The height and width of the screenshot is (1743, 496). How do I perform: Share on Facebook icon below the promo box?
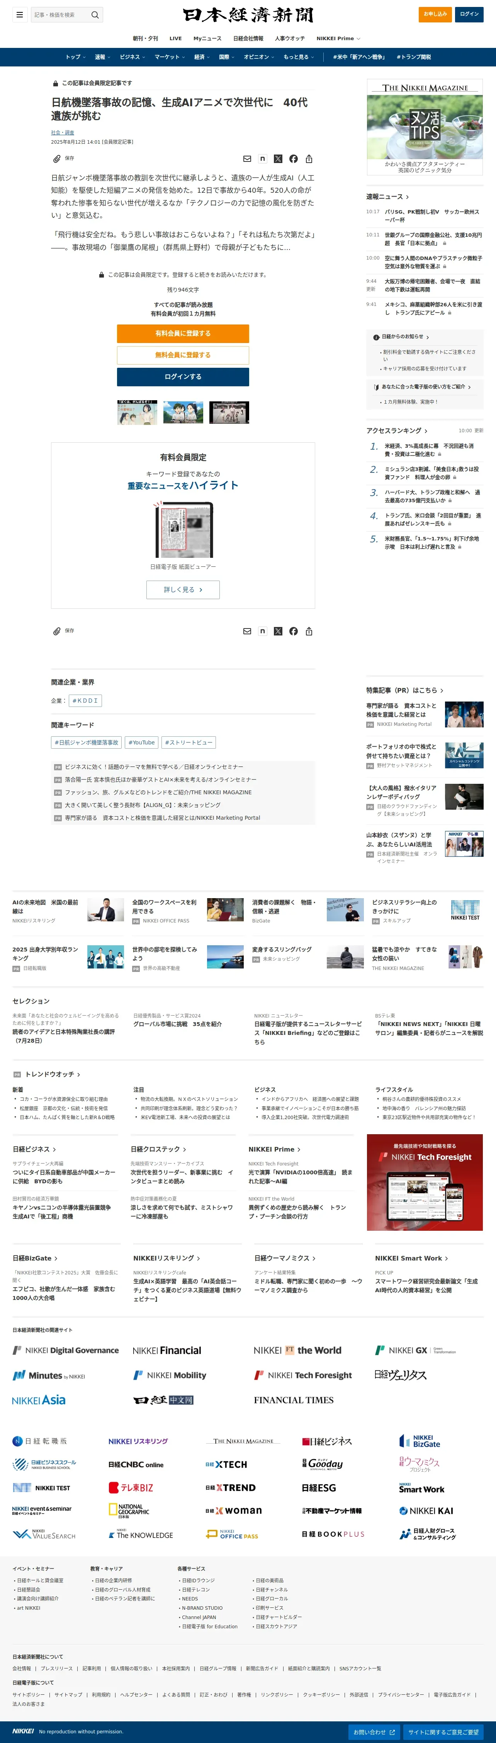pyautogui.click(x=294, y=630)
